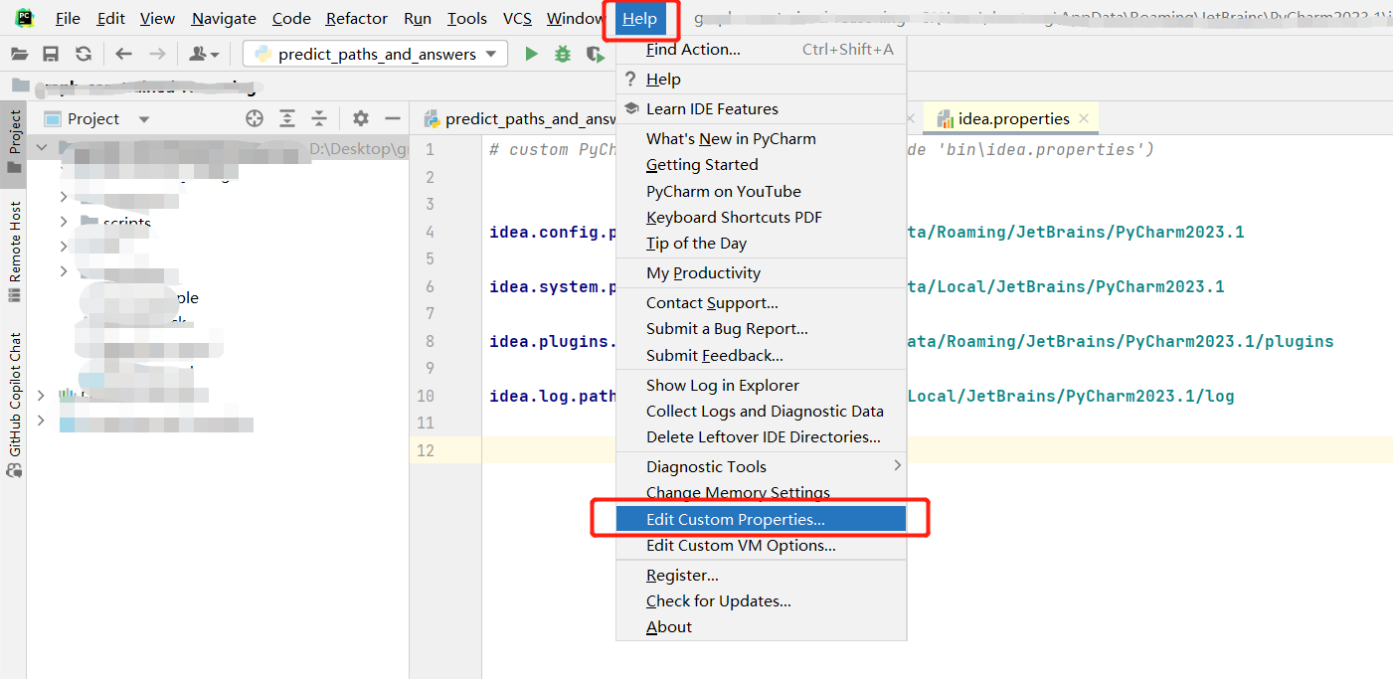
Task: Select Delete Leftover IDE Directories
Action: click(761, 436)
